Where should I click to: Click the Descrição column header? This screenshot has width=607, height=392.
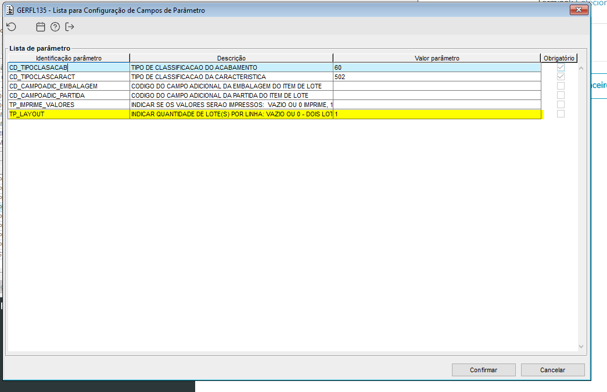(232, 58)
